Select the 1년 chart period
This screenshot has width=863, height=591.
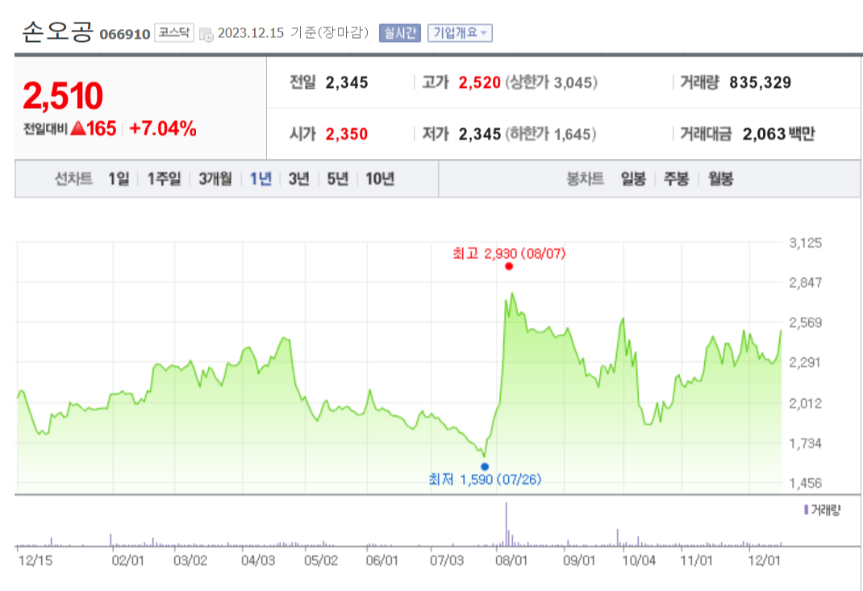tap(261, 179)
